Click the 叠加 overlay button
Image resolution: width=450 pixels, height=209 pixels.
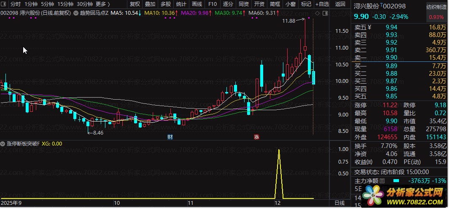(x=150, y=4)
